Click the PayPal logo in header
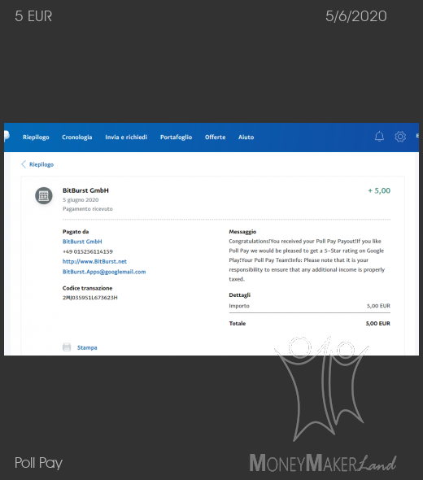 [x=7, y=136]
